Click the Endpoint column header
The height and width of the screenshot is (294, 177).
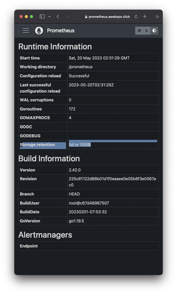point(29,246)
